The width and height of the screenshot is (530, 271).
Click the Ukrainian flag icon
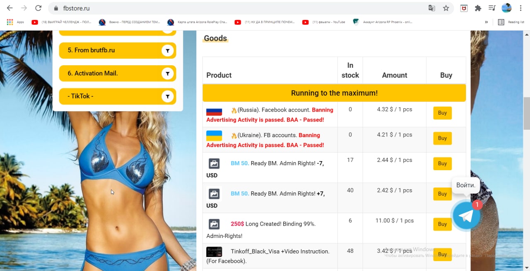pos(214,136)
